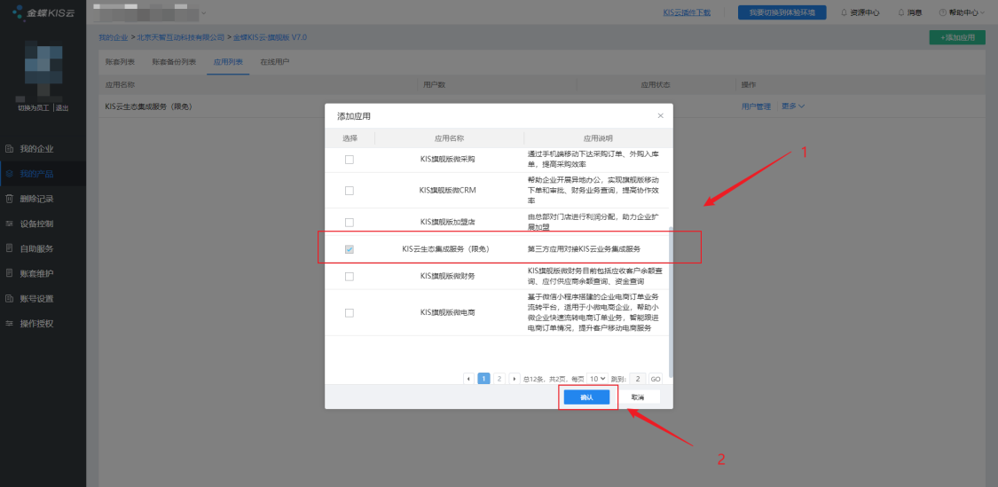The image size is (998, 487).
Task: Click the user avatar in the sidebar
Action: [x=43, y=67]
